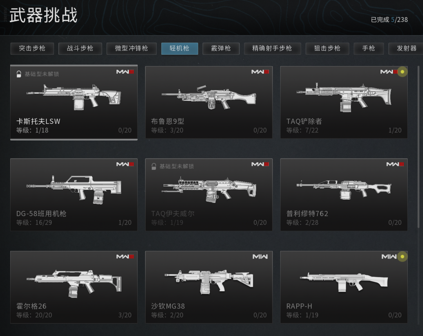Click the lock icon on TAQ伊夫威尔 card
Screen dimensions: 423x336
(x=154, y=167)
